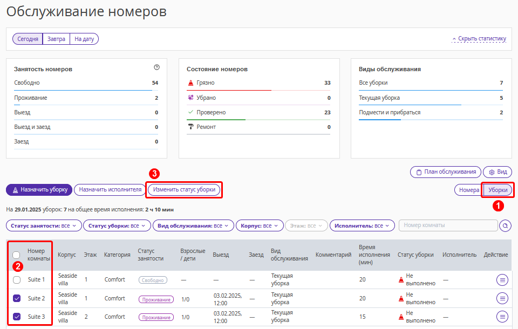Uncheck the Suite 2 row checkbox
The height and width of the screenshot is (329, 518).
coord(17,298)
